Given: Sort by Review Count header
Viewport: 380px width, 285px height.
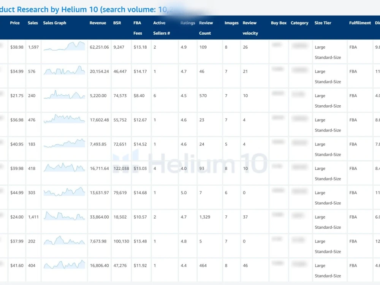Looking at the screenshot, I should point(206,28).
